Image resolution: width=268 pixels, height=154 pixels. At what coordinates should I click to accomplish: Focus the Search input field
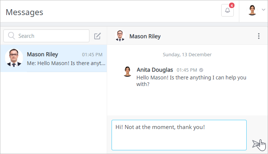point(52,36)
